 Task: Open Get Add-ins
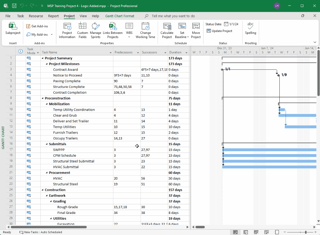click(37, 26)
